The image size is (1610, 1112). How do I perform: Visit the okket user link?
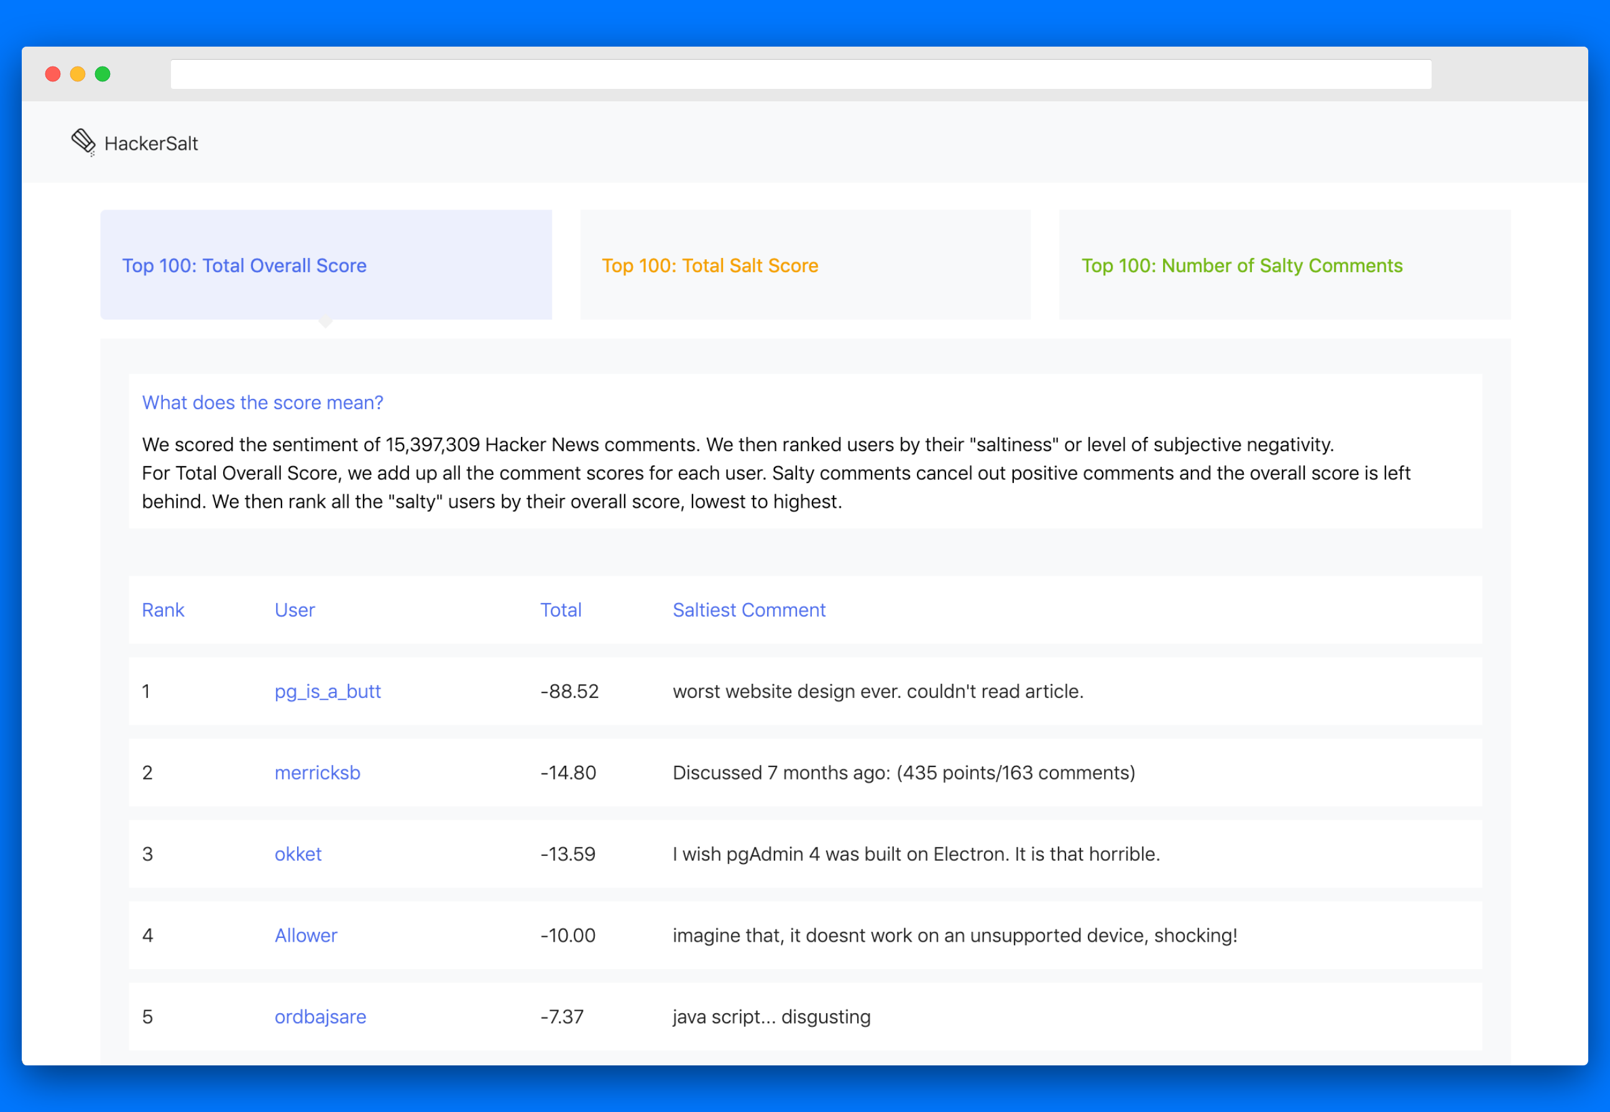298,854
